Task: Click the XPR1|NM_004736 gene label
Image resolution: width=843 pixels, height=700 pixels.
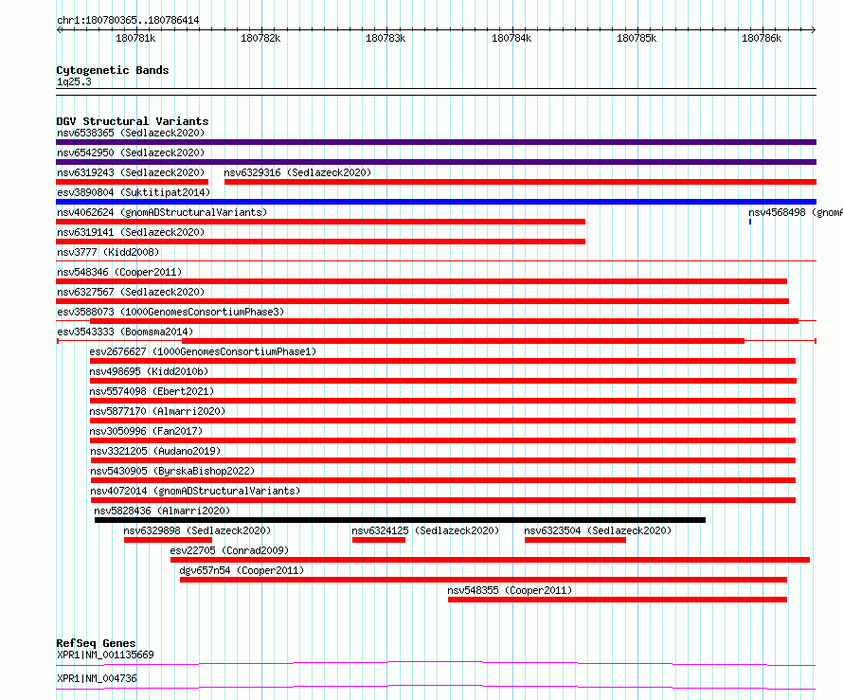Action: pos(97,678)
